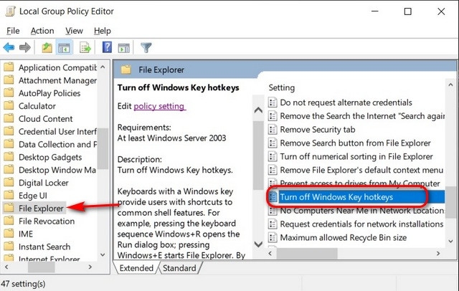Select Digital Locker folder in tree
This screenshot has width=459, height=291.
(x=37, y=183)
